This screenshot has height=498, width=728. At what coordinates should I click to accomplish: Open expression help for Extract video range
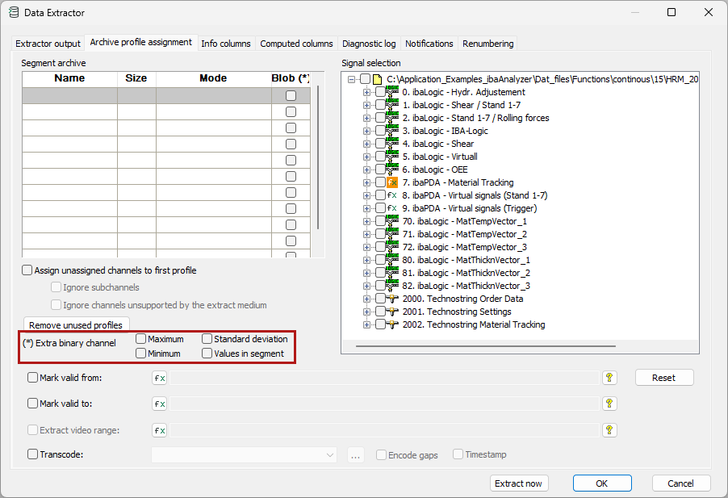tap(609, 430)
